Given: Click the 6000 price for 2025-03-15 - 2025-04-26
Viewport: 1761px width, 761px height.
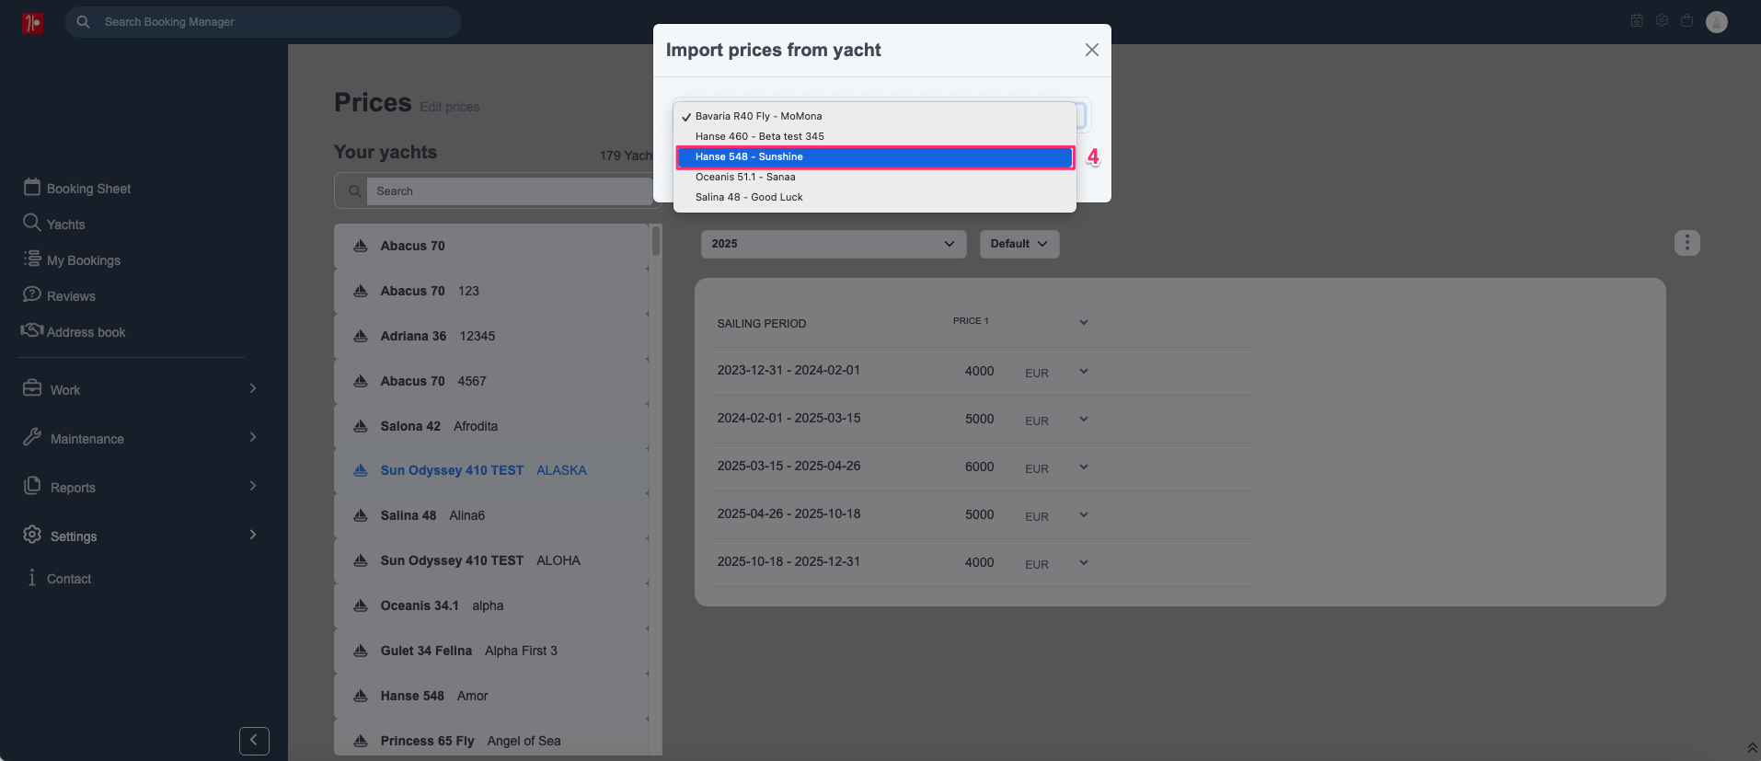Looking at the screenshot, I should point(979,467).
